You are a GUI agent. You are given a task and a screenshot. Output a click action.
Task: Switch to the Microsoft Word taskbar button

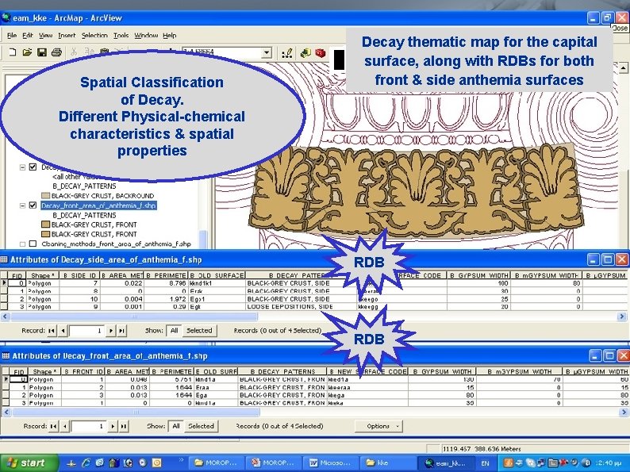[329, 462]
